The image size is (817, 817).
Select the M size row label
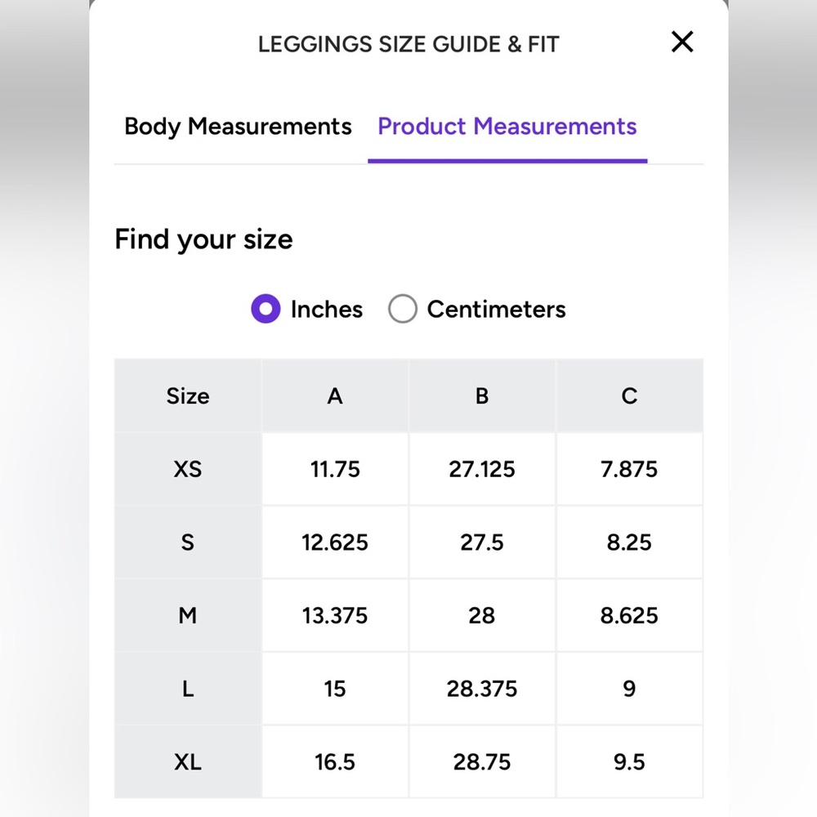[188, 615]
